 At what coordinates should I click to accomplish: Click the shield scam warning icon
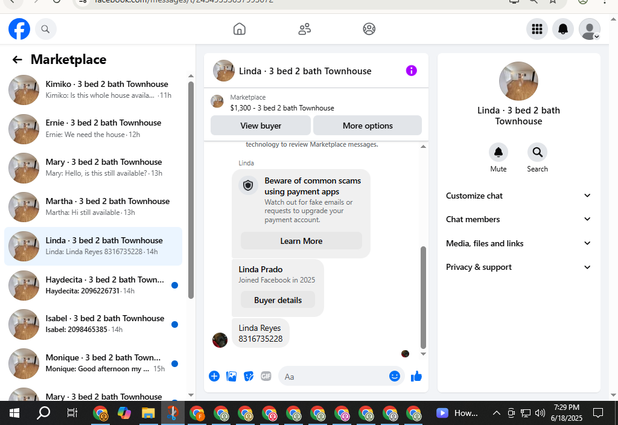tap(248, 185)
